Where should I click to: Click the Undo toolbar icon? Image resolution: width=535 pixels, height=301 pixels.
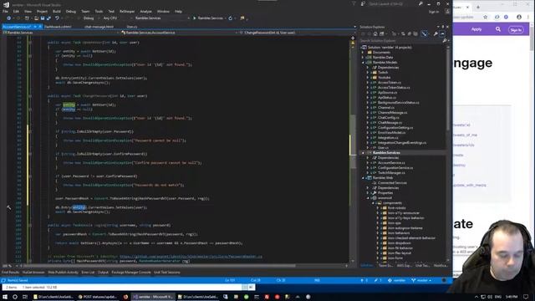tap(57, 18)
